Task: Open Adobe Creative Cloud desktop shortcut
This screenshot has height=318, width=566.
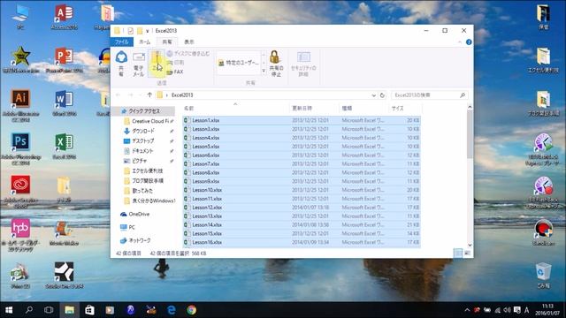Action: (x=20, y=192)
